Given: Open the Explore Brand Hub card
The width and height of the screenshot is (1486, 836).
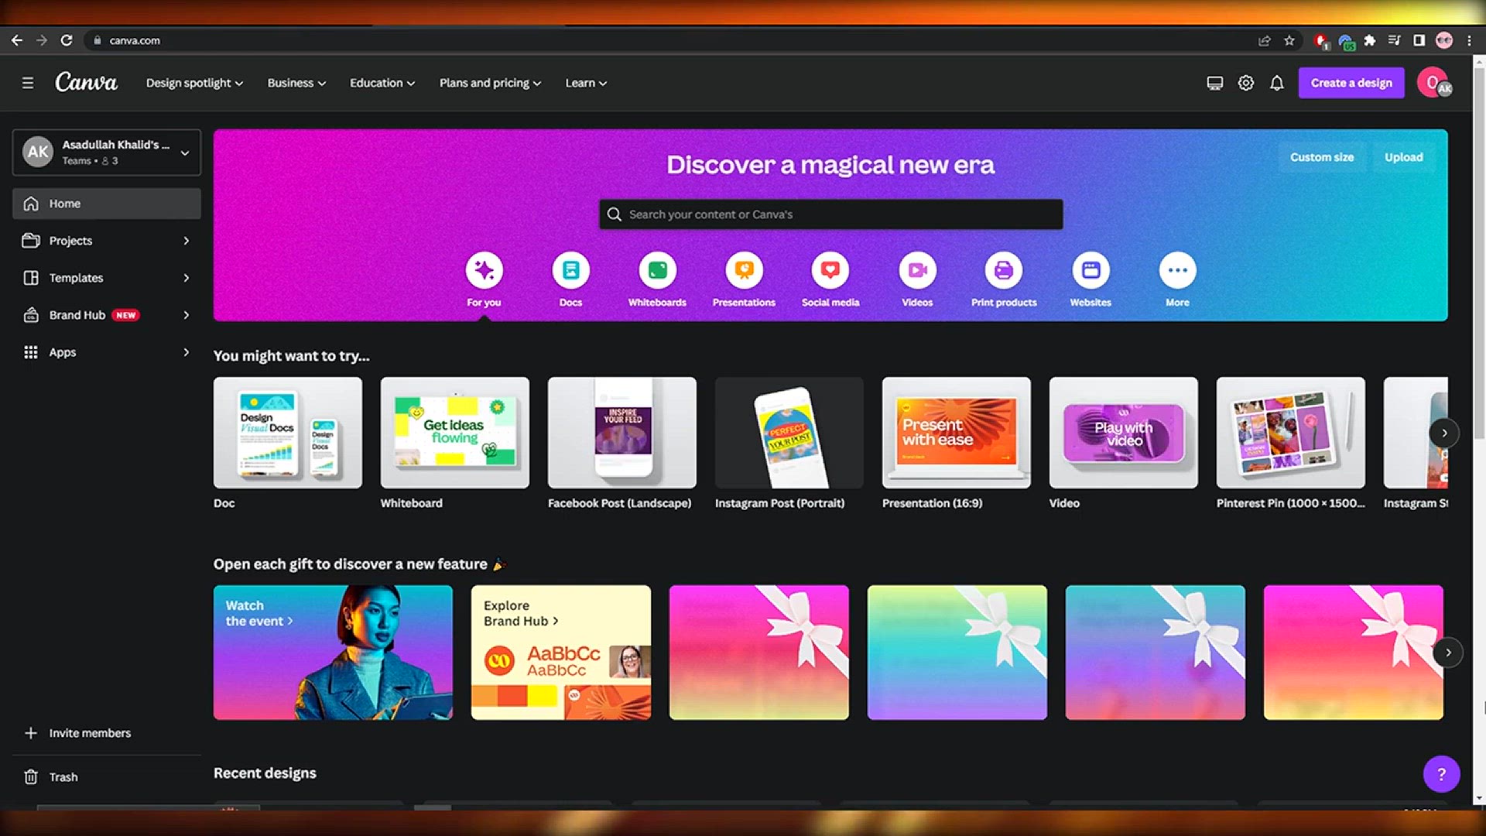Looking at the screenshot, I should click(x=561, y=653).
